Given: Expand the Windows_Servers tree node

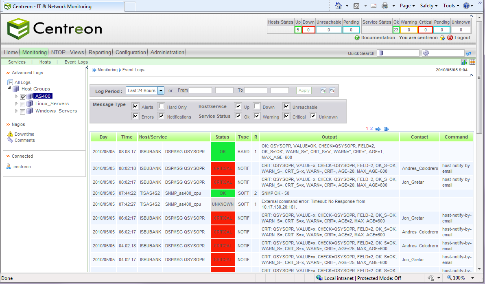Looking at the screenshot, I should click(17, 111).
